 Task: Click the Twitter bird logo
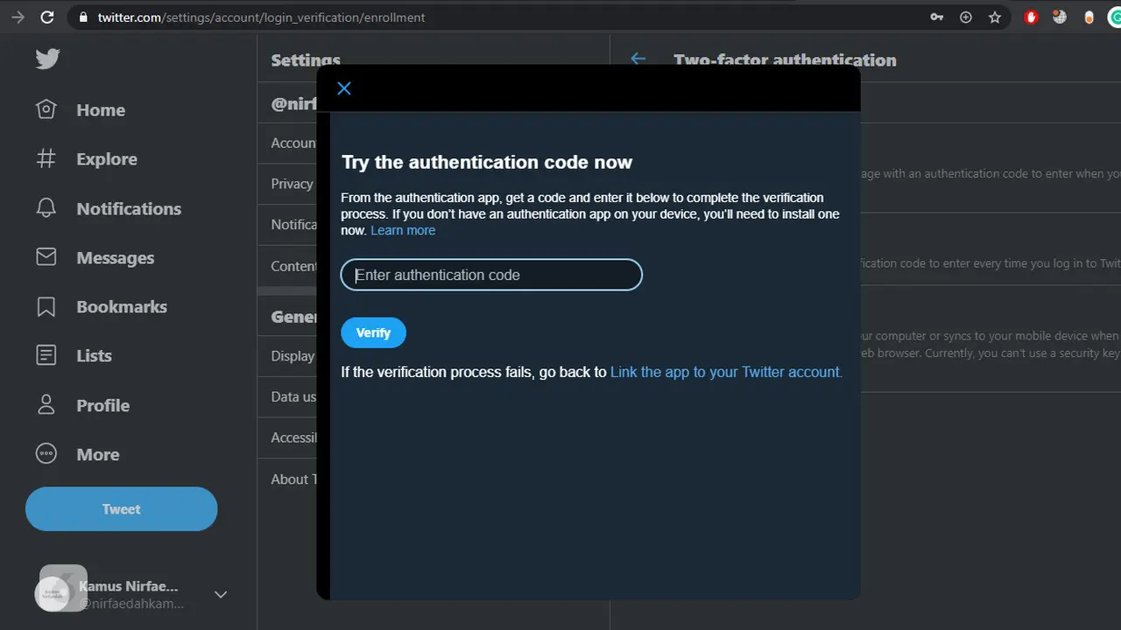coord(47,59)
